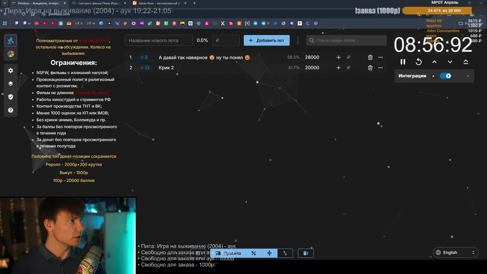This screenshot has height=274, width=487.
Task: Open the help question mark icon
Action: (11, 110)
